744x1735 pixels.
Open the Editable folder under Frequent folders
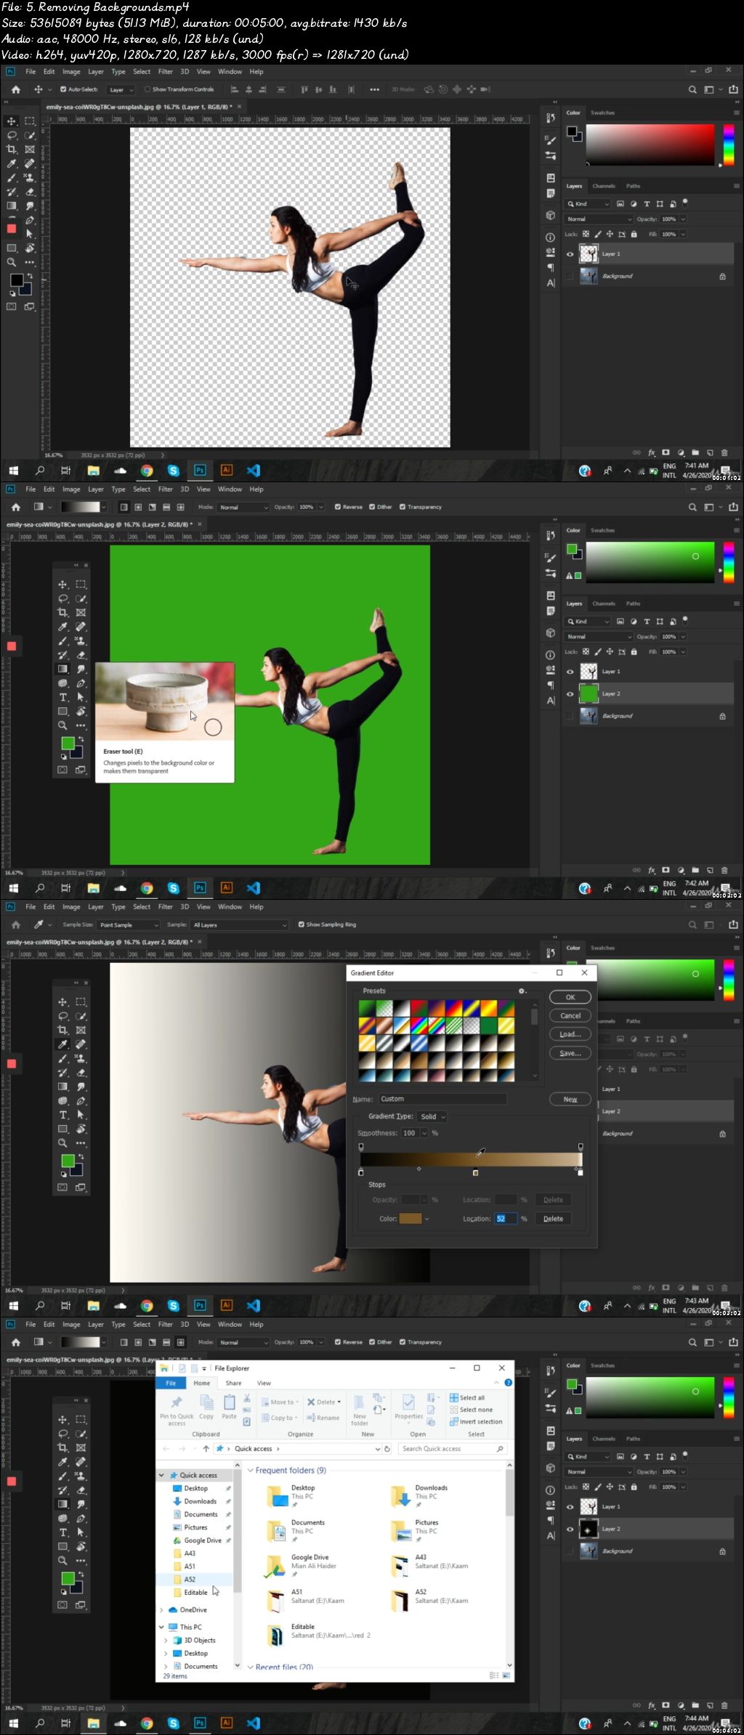tap(318, 1635)
